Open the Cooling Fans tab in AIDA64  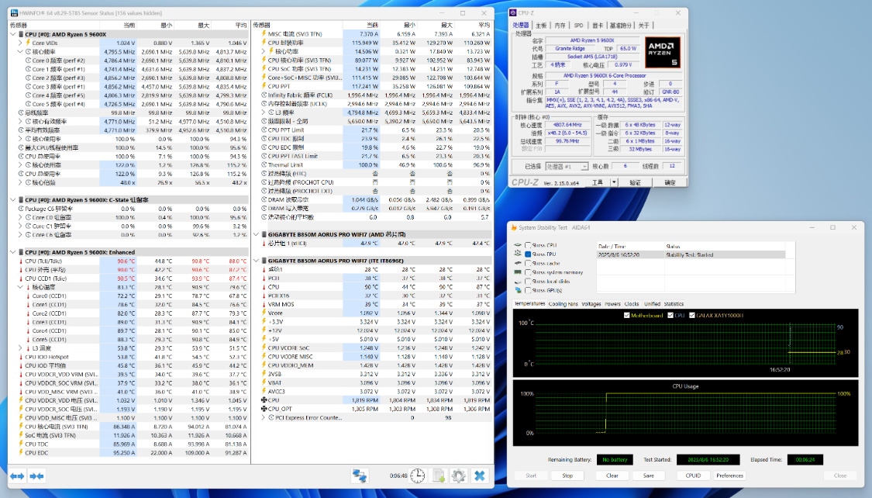pos(563,304)
